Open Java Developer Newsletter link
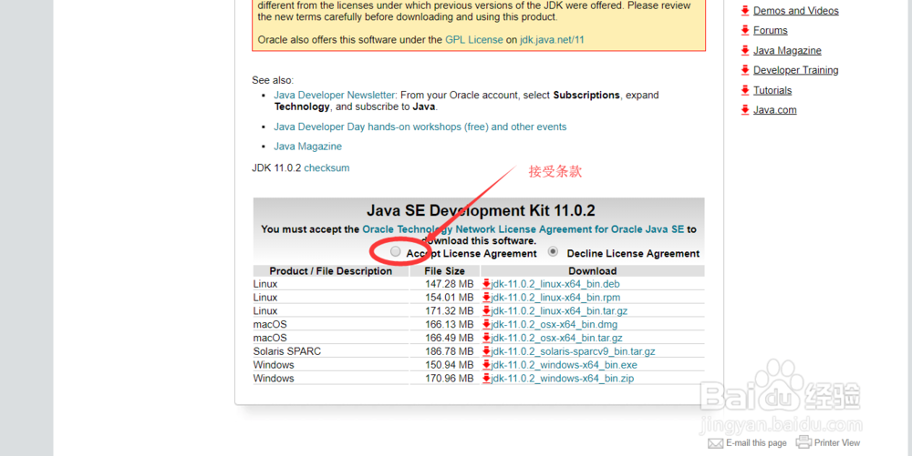 click(335, 95)
